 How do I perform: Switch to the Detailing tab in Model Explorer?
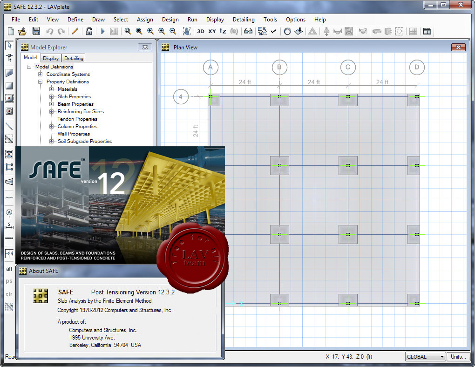74,58
